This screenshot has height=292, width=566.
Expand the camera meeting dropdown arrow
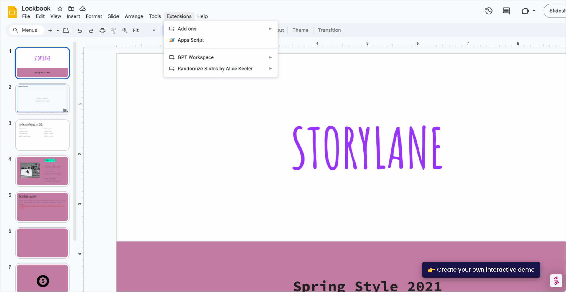(534, 11)
